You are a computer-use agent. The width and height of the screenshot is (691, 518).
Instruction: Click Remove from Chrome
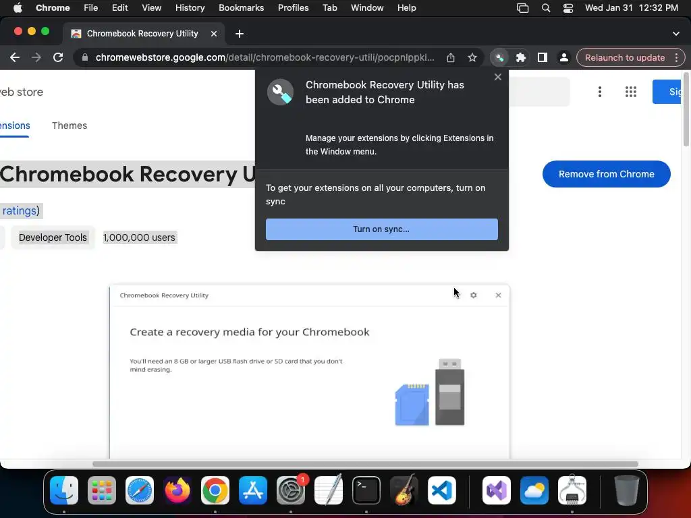point(607,174)
